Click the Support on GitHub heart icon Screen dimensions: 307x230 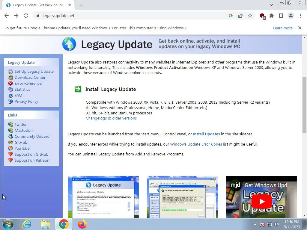[x=10, y=154]
